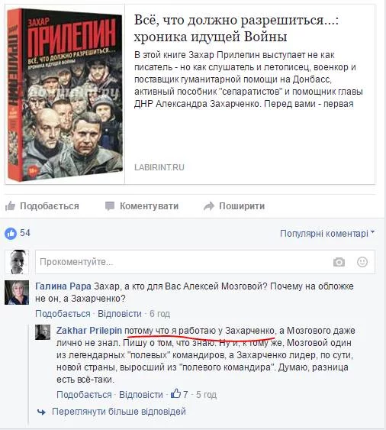Open the article title link Всё, что должно разрешиться

pos(236,28)
